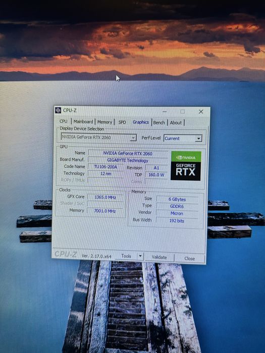The height and width of the screenshot is (353, 265).
Task: Click the 192 bits bus width value
Action: (x=177, y=221)
